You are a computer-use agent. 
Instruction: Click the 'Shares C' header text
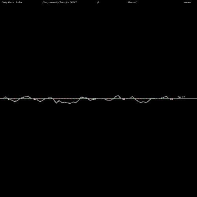tap(132, 2)
